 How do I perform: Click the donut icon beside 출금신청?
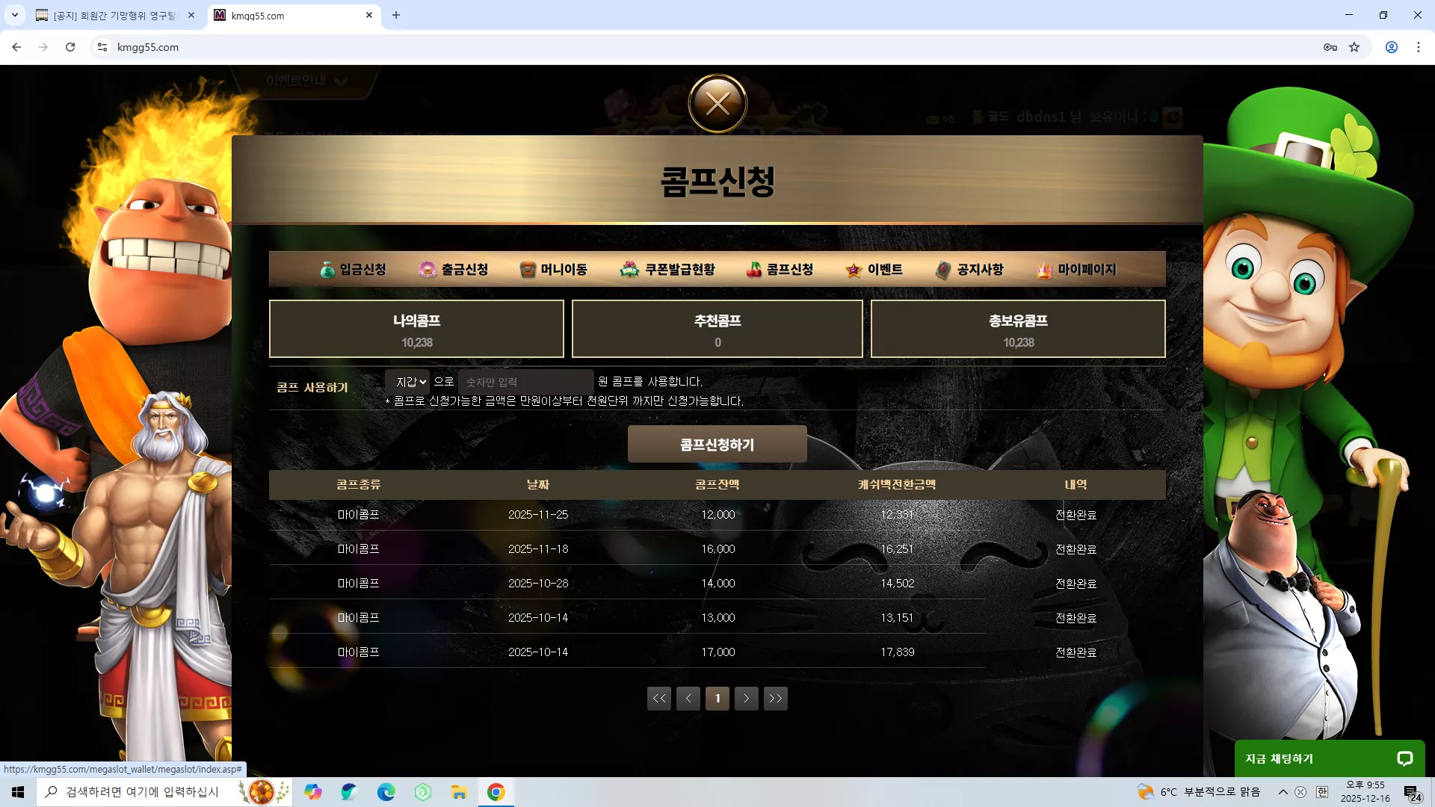point(428,270)
